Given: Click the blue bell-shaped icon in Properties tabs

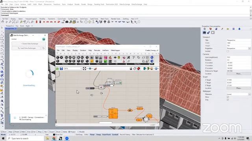Looking at the screenshot, I should (239, 29).
